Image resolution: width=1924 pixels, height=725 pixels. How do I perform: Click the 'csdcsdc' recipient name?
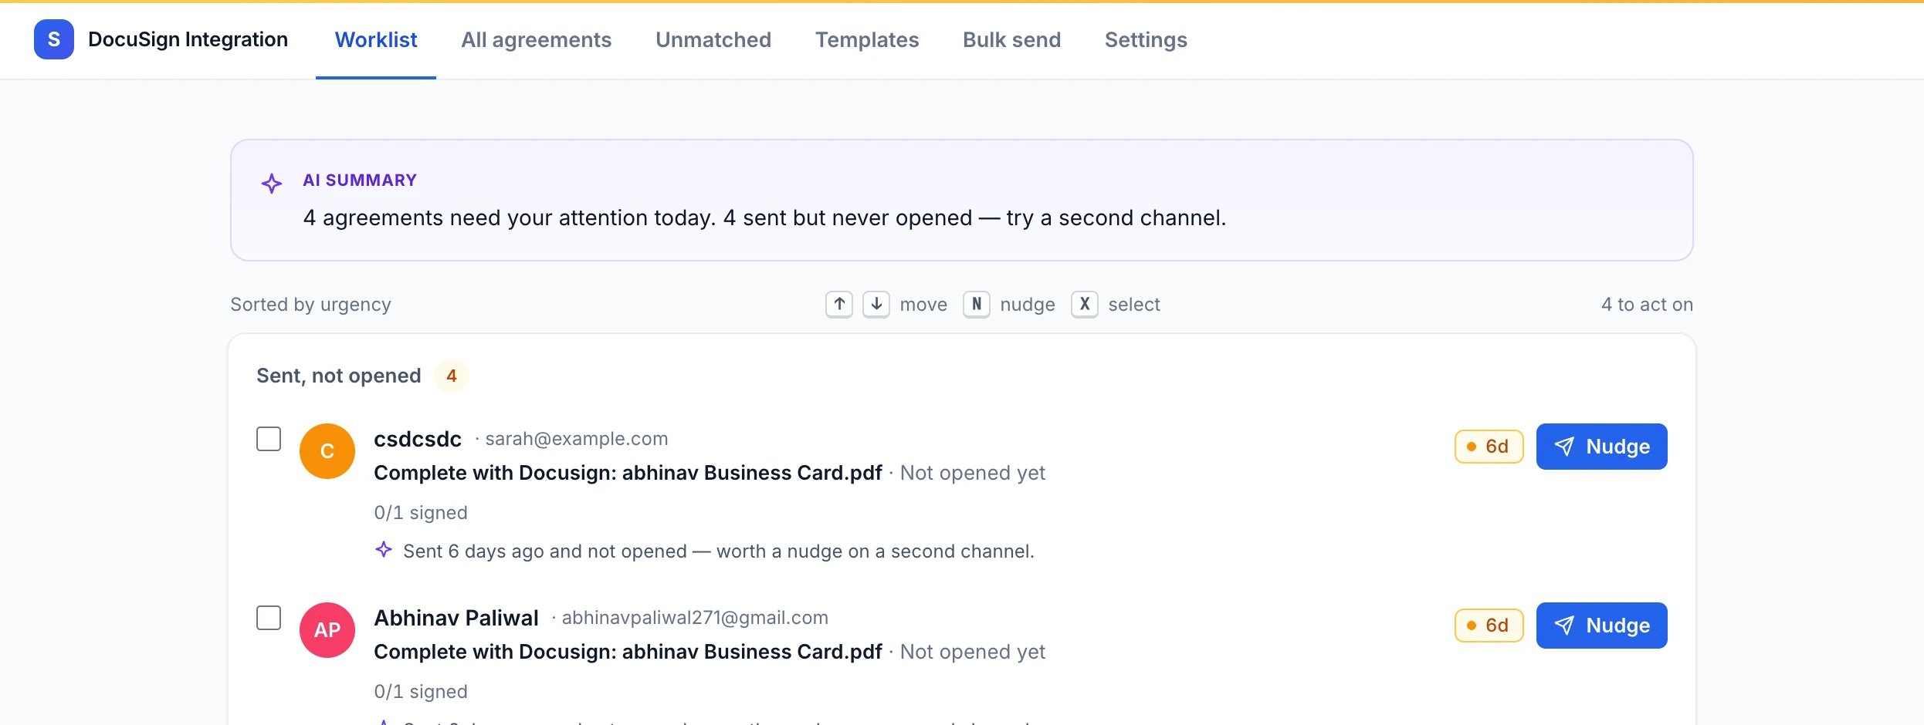tap(418, 439)
